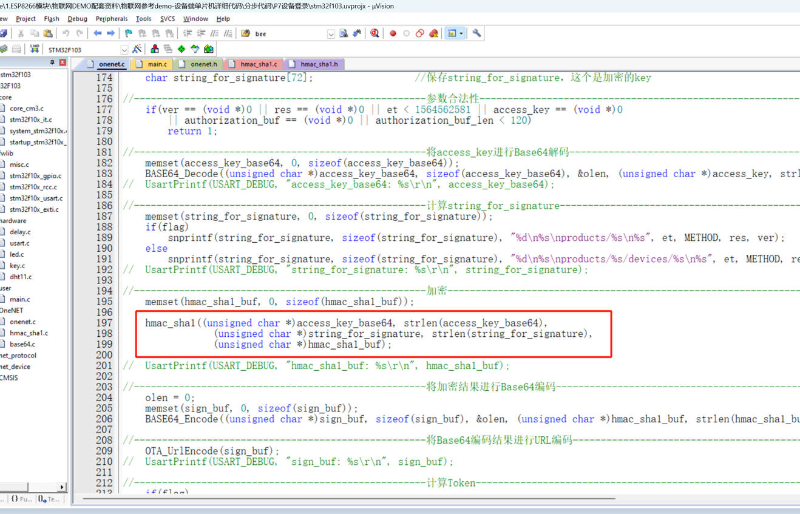Select the onenet.c editor tab

107,64
